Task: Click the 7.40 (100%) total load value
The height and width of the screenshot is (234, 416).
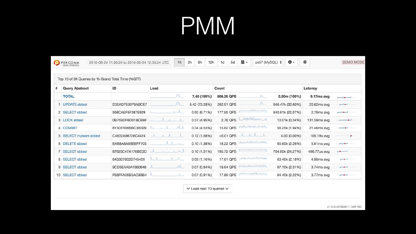Action: click(x=202, y=96)
